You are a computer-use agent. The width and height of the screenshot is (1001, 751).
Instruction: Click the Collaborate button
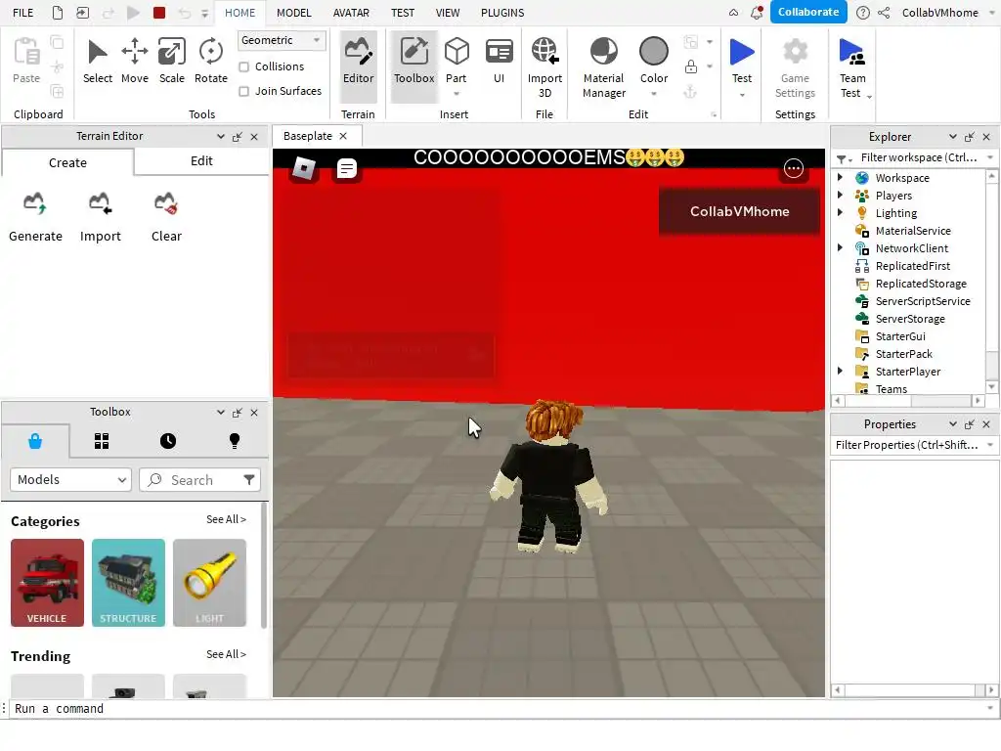808,12
